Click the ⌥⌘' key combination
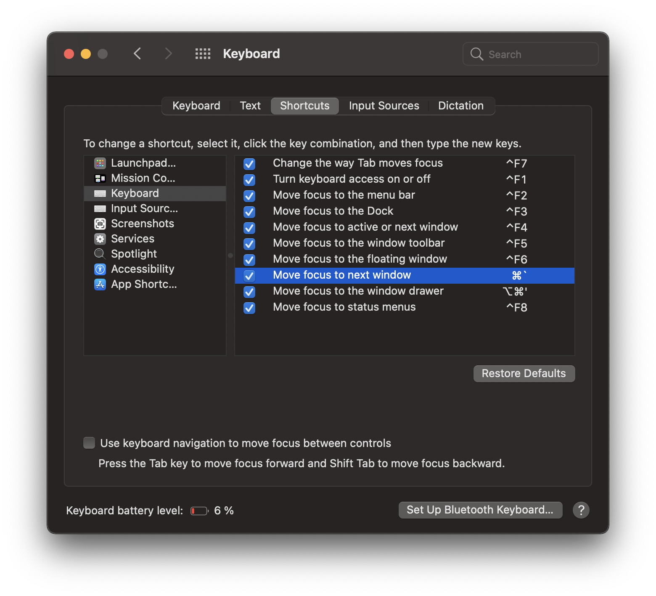The image size is (656, 596). (x=515, y=291)
